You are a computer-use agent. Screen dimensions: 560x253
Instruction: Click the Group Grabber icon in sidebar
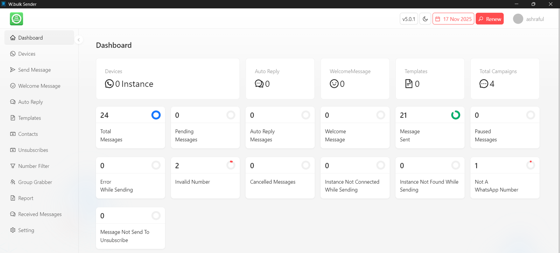pos(13,182)
